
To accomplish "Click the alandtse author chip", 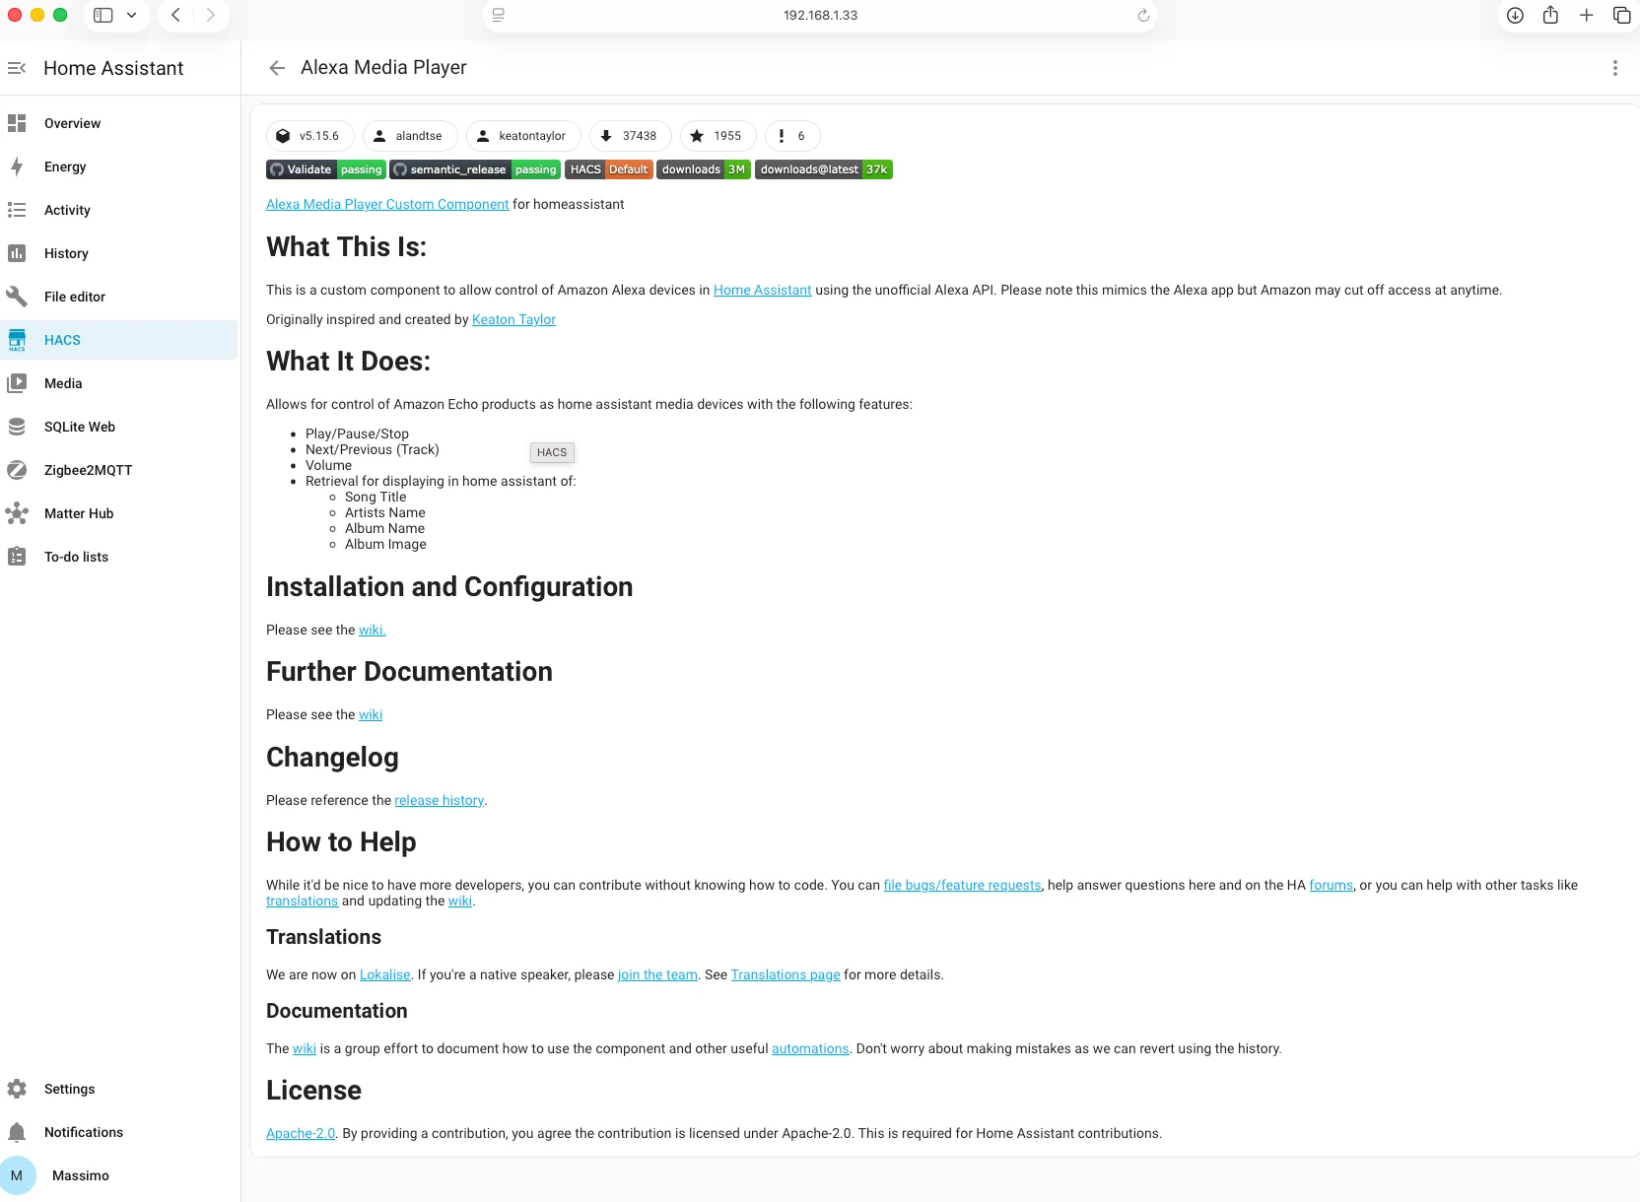I will [x=409, y=136].
